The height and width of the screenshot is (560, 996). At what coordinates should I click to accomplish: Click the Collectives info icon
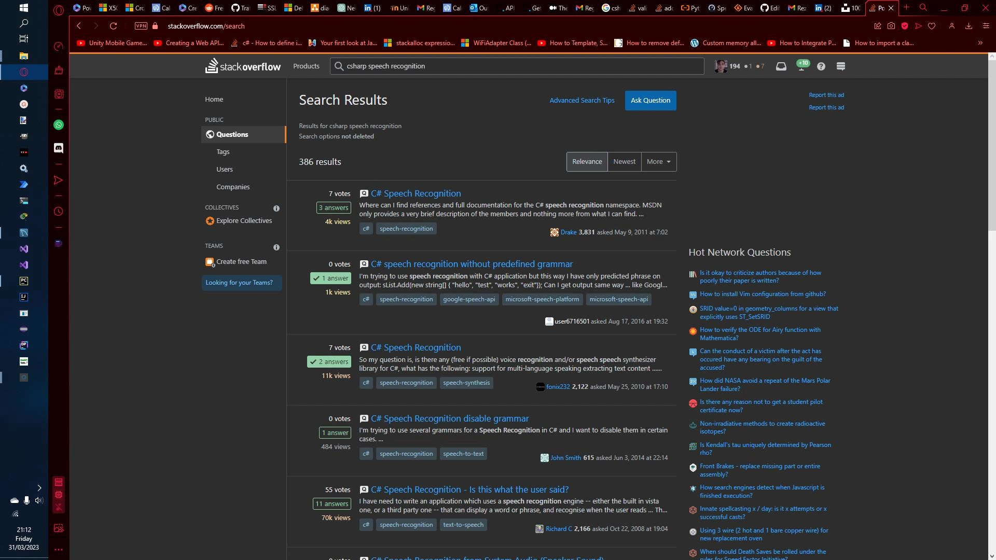(276, 208)
